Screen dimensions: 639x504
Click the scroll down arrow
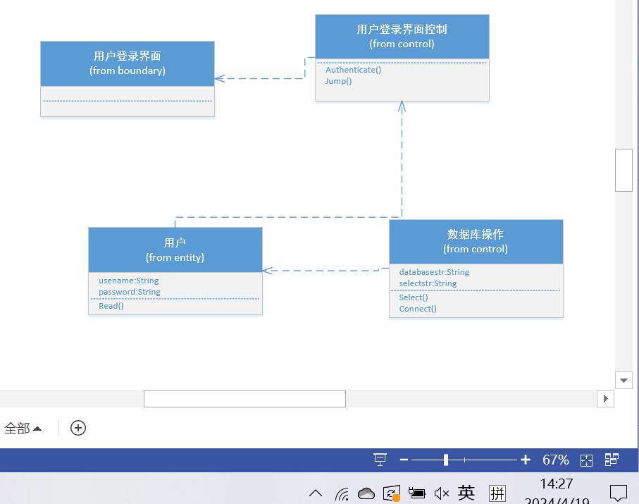[x=624, y=381]
